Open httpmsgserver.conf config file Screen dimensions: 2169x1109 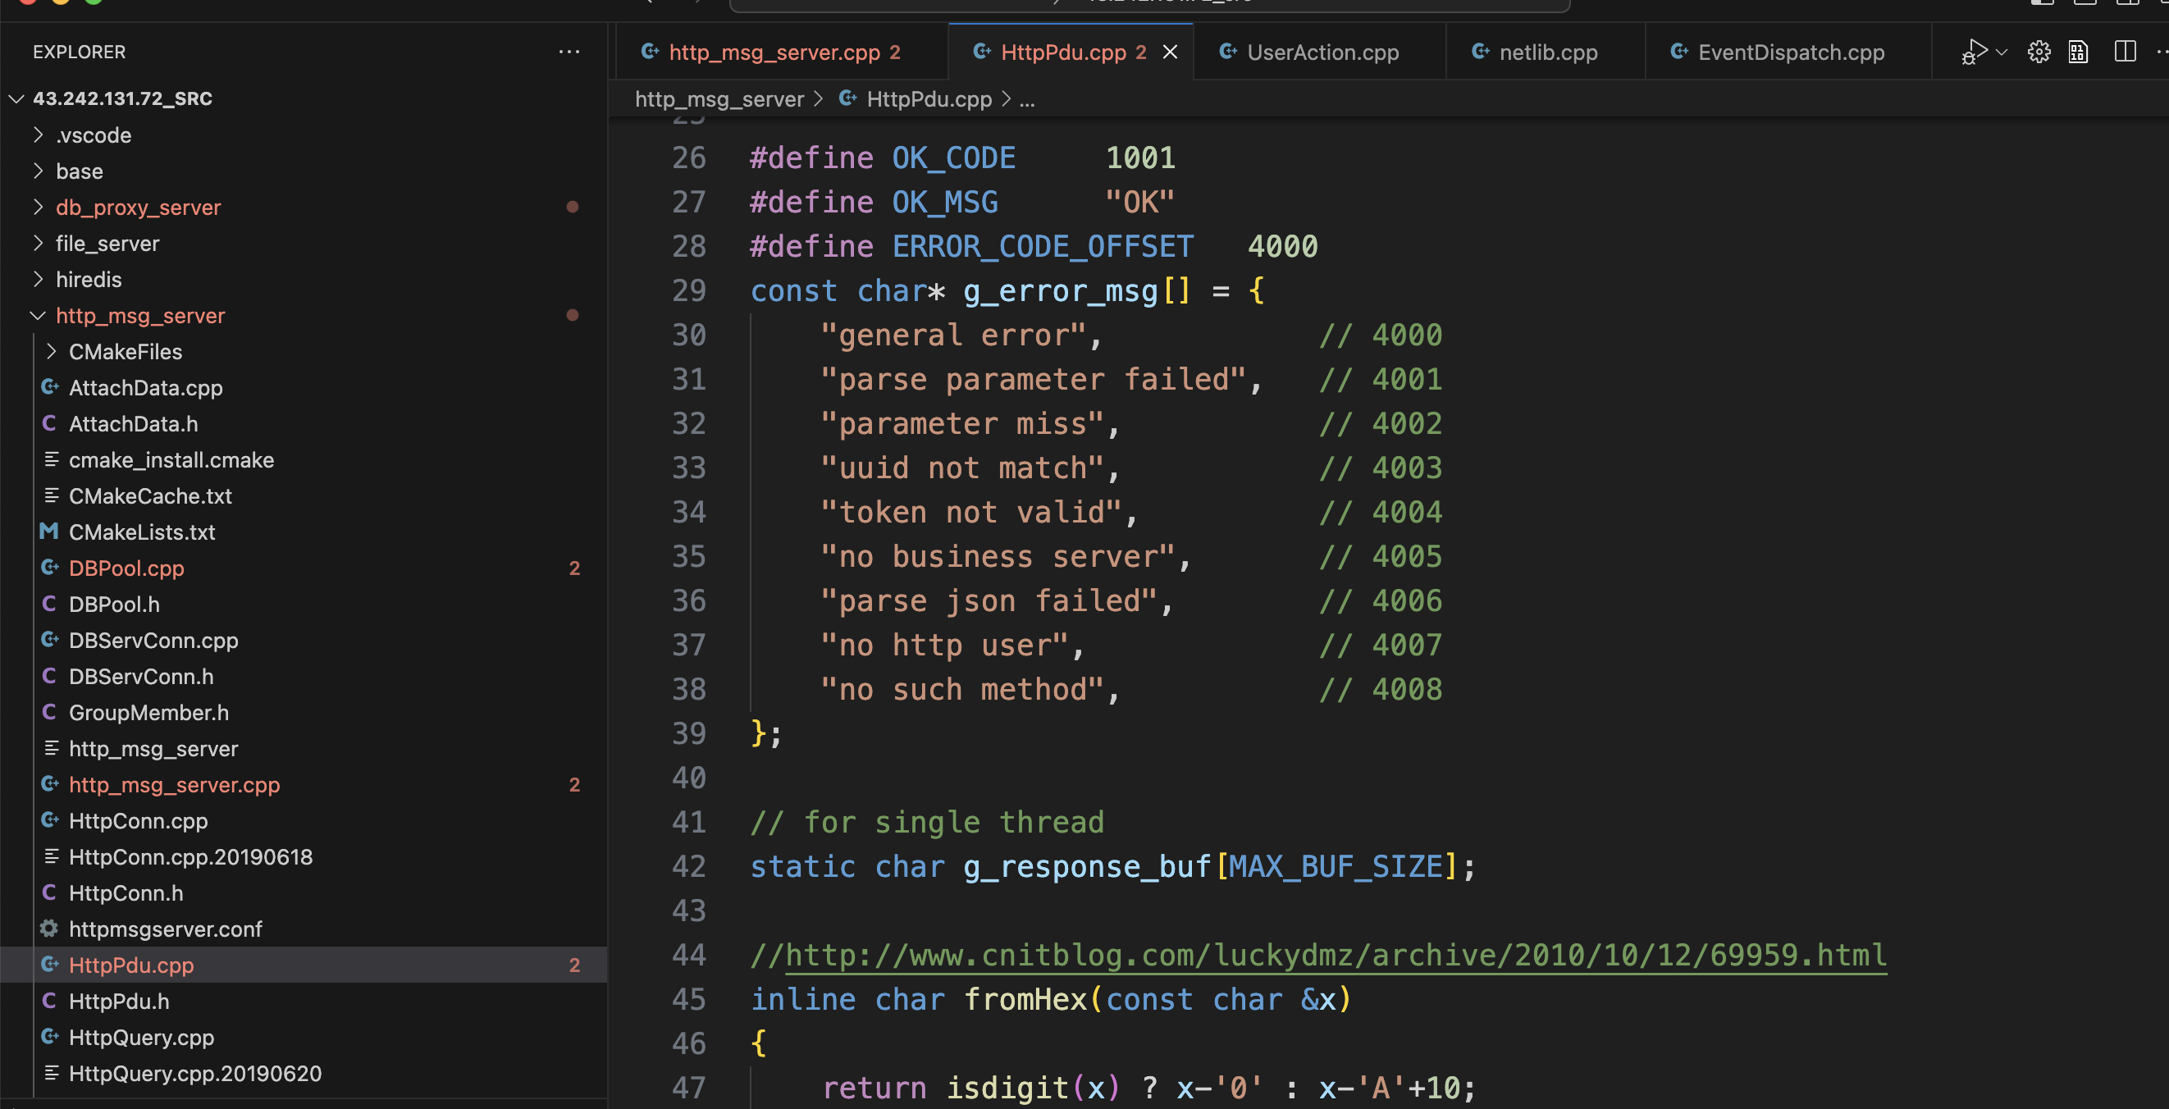tap(304, 929)
